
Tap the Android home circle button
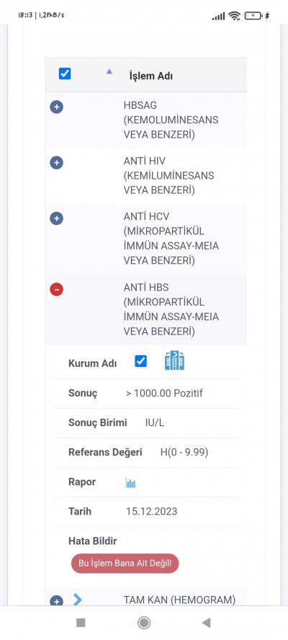coord(143,623)
